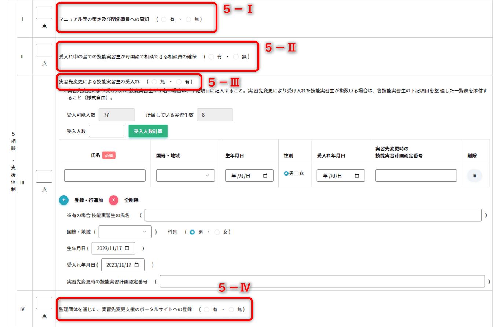This screenshot has width=502, height=327.
Task: Choose 女 radio in table 性別 column
Action: coord(296,173)
